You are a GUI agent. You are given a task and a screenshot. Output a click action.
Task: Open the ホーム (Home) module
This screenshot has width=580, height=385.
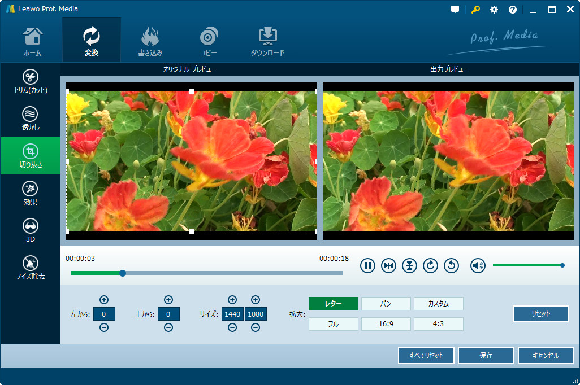click(33, 41)
